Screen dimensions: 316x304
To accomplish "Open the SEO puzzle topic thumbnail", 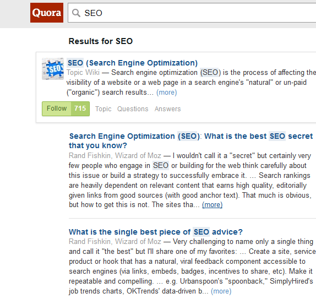I will point(53,69).
